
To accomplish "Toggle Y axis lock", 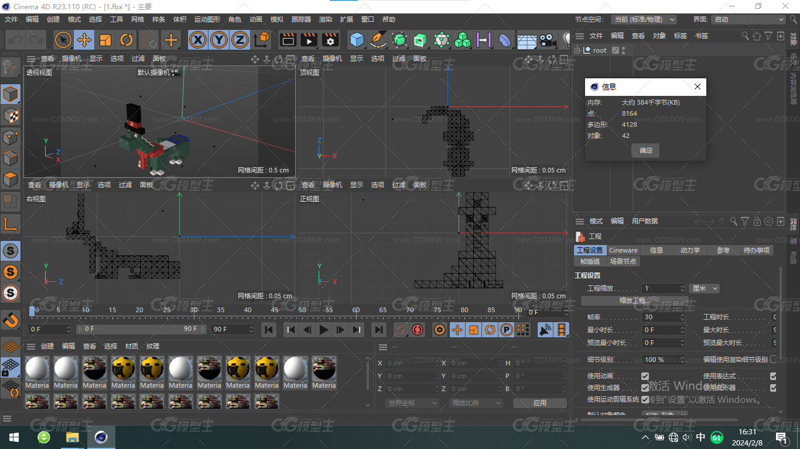I will pos(219,40).
